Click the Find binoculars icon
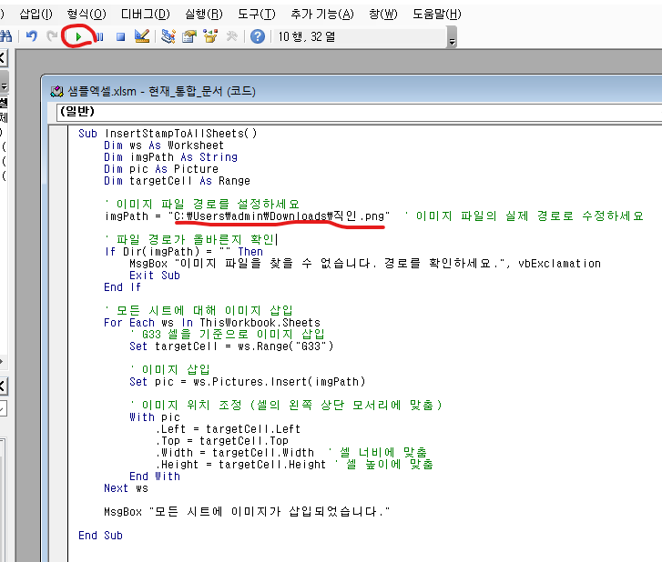The image size is (662, 562). pyautogui.click(x=5, y=36)
